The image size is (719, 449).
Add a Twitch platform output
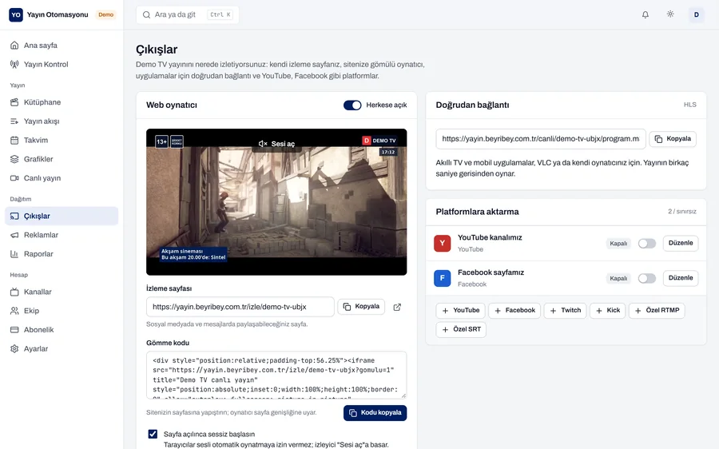(566, 311)
